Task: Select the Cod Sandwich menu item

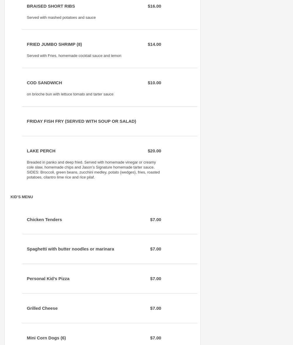Action: [44, 83]
